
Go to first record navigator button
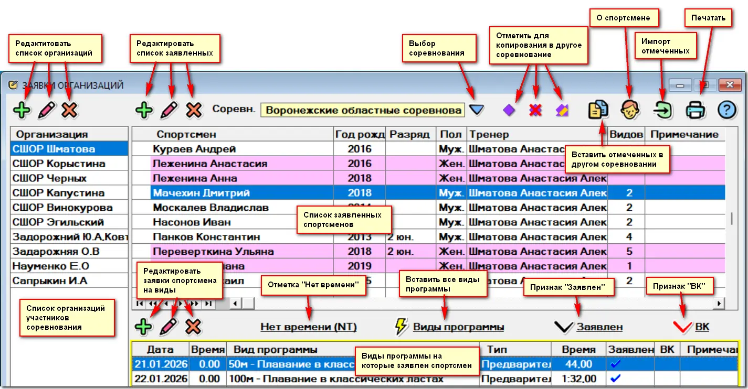140,303
